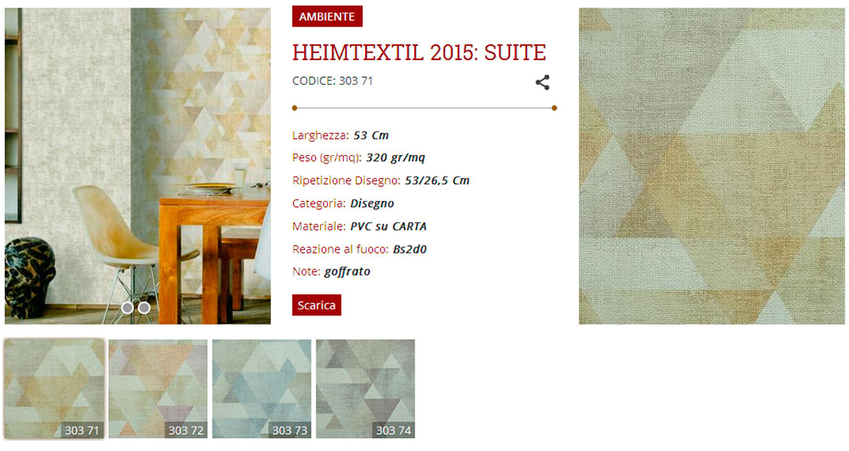Open the large triangle pattern swatch preview

tap(711, 166)
